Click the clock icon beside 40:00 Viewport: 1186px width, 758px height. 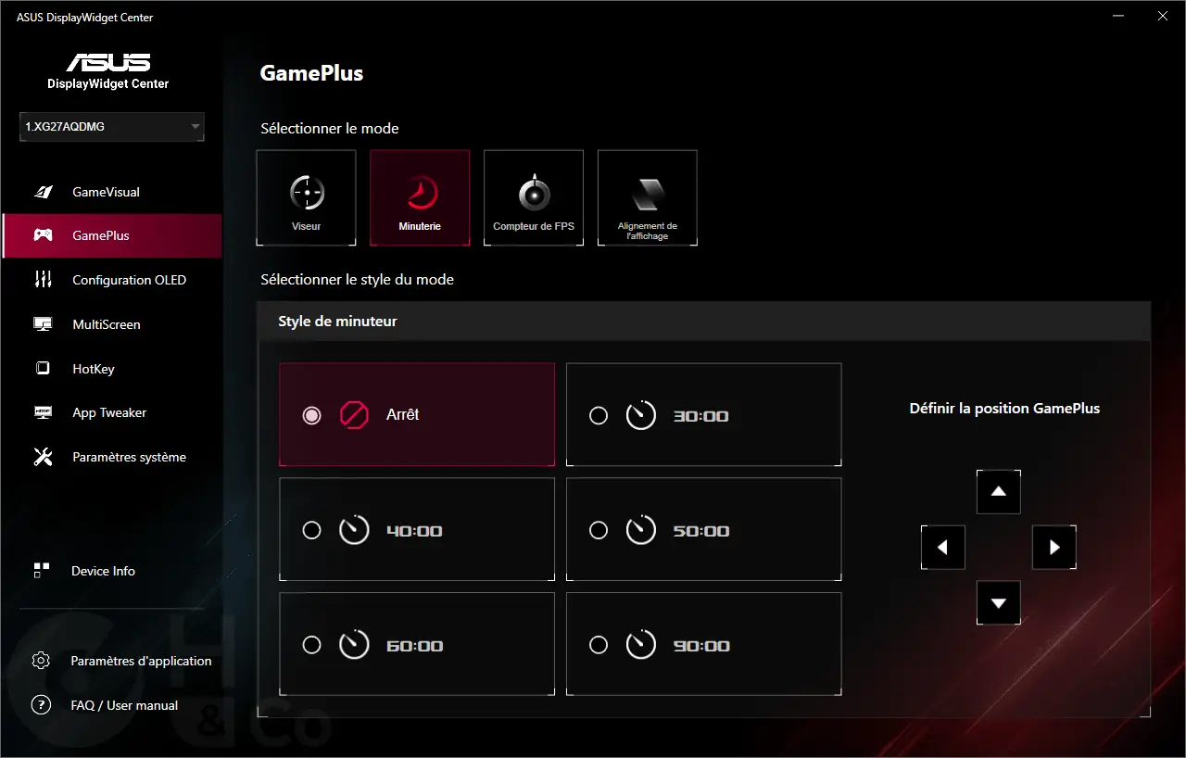[x=354, y=530]
